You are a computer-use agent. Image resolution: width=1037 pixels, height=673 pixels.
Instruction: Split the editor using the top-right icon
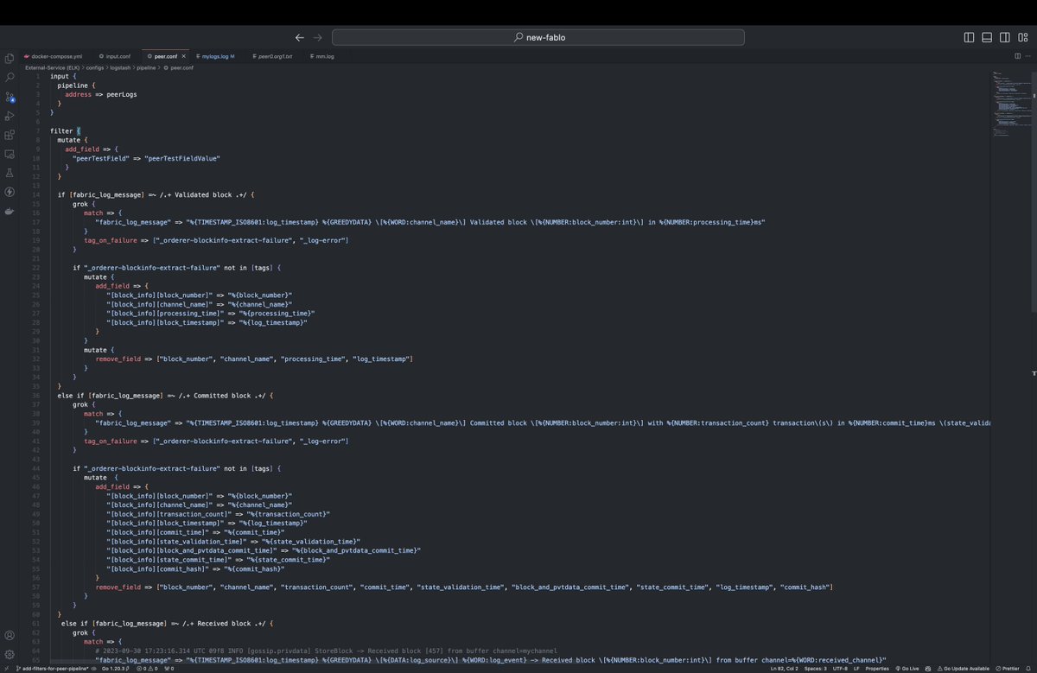1017,55
